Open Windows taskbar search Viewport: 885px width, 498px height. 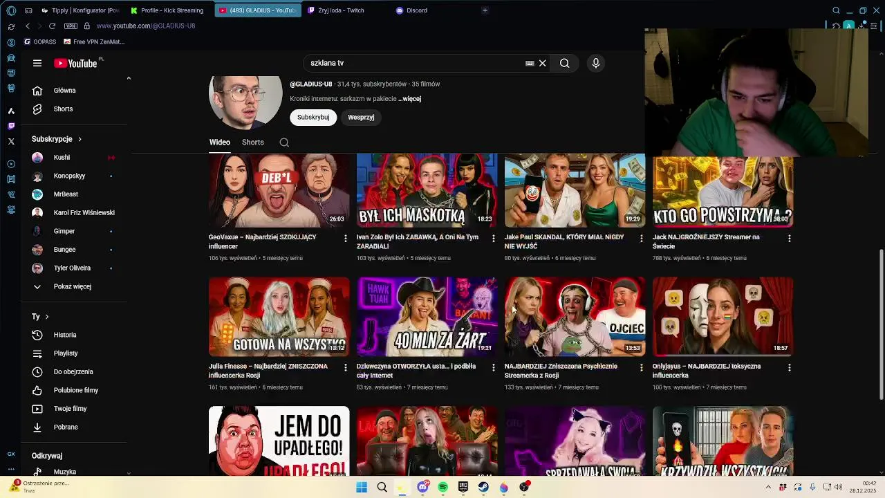click(x=382, y=487)
